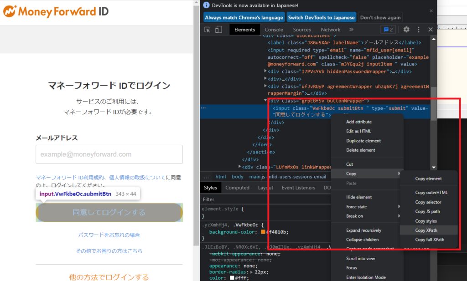The image size is (467, 281).
Task: Click the 同意してログインする submit button
Action: [x=109, y=212]
